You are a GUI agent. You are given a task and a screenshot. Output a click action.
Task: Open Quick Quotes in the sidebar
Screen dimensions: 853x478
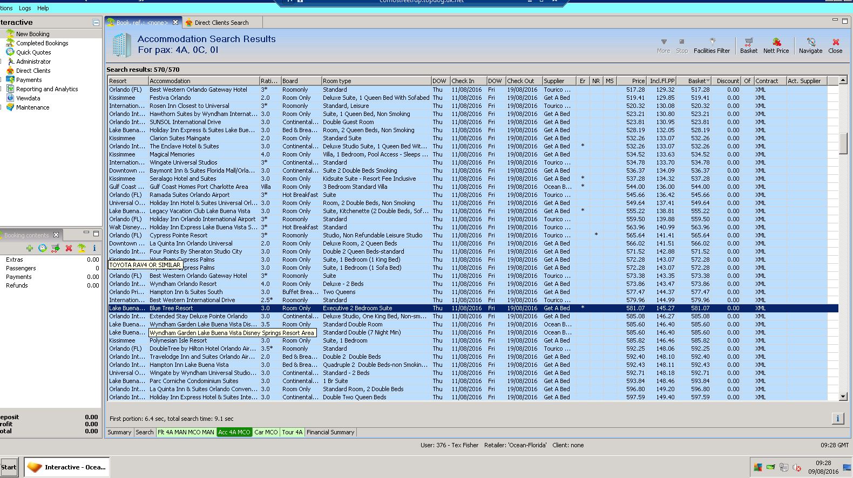tap(33, 52)
